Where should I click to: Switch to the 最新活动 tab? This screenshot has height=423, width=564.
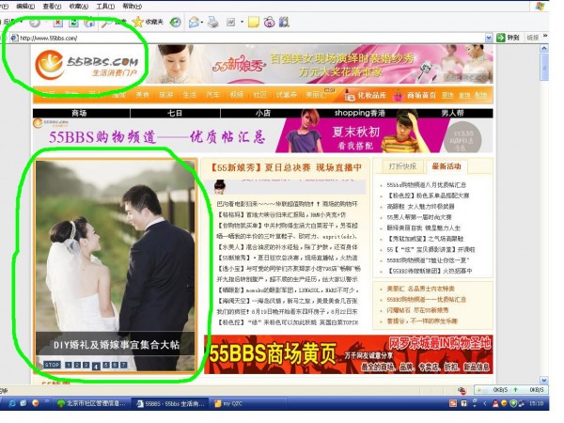coord(446,166)
